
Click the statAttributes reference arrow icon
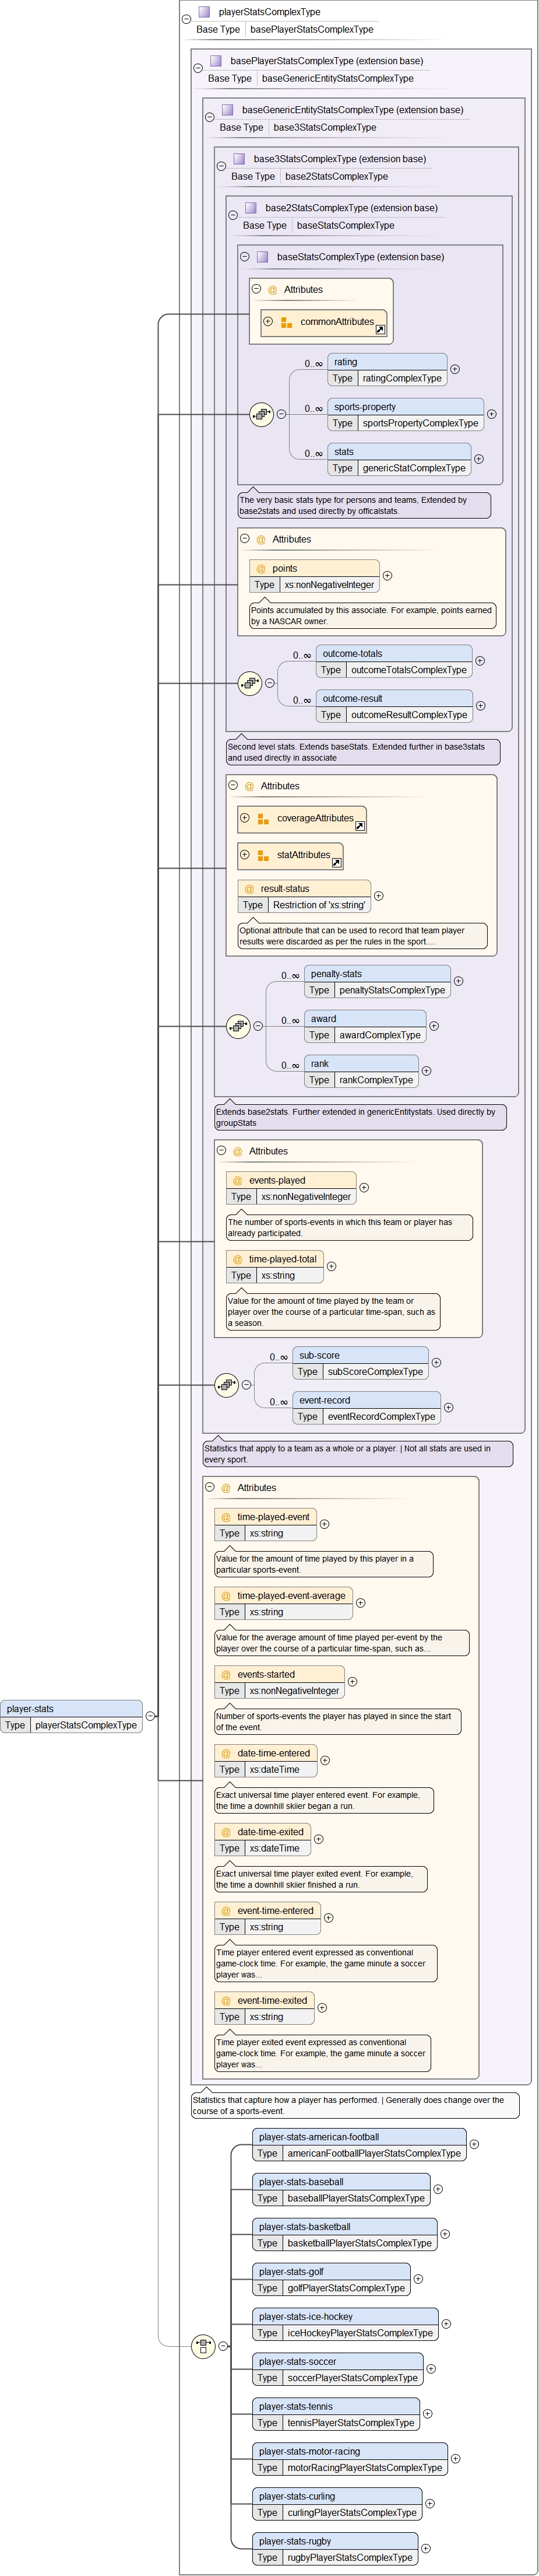[336, 862]
